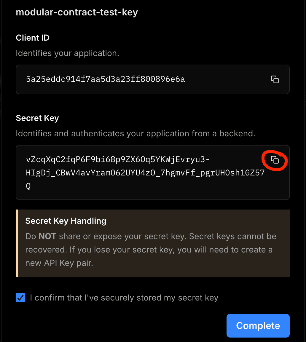This screenshot has width=306, height=342.
Task: Click the first line of the secret key
Action: click(x=118, y=160)
